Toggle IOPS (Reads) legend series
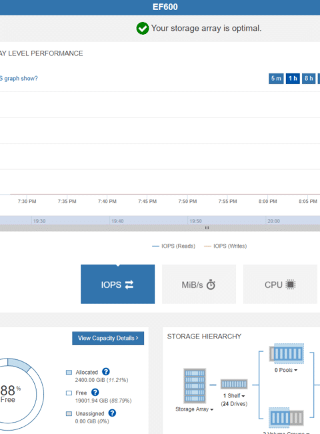320x434 pixels. click(173, 246)
